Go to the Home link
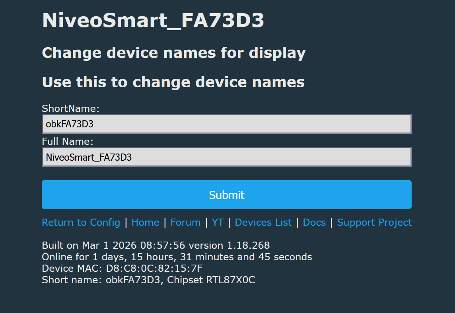The width and height of the screenshot is (455, 313). [145, 223]
